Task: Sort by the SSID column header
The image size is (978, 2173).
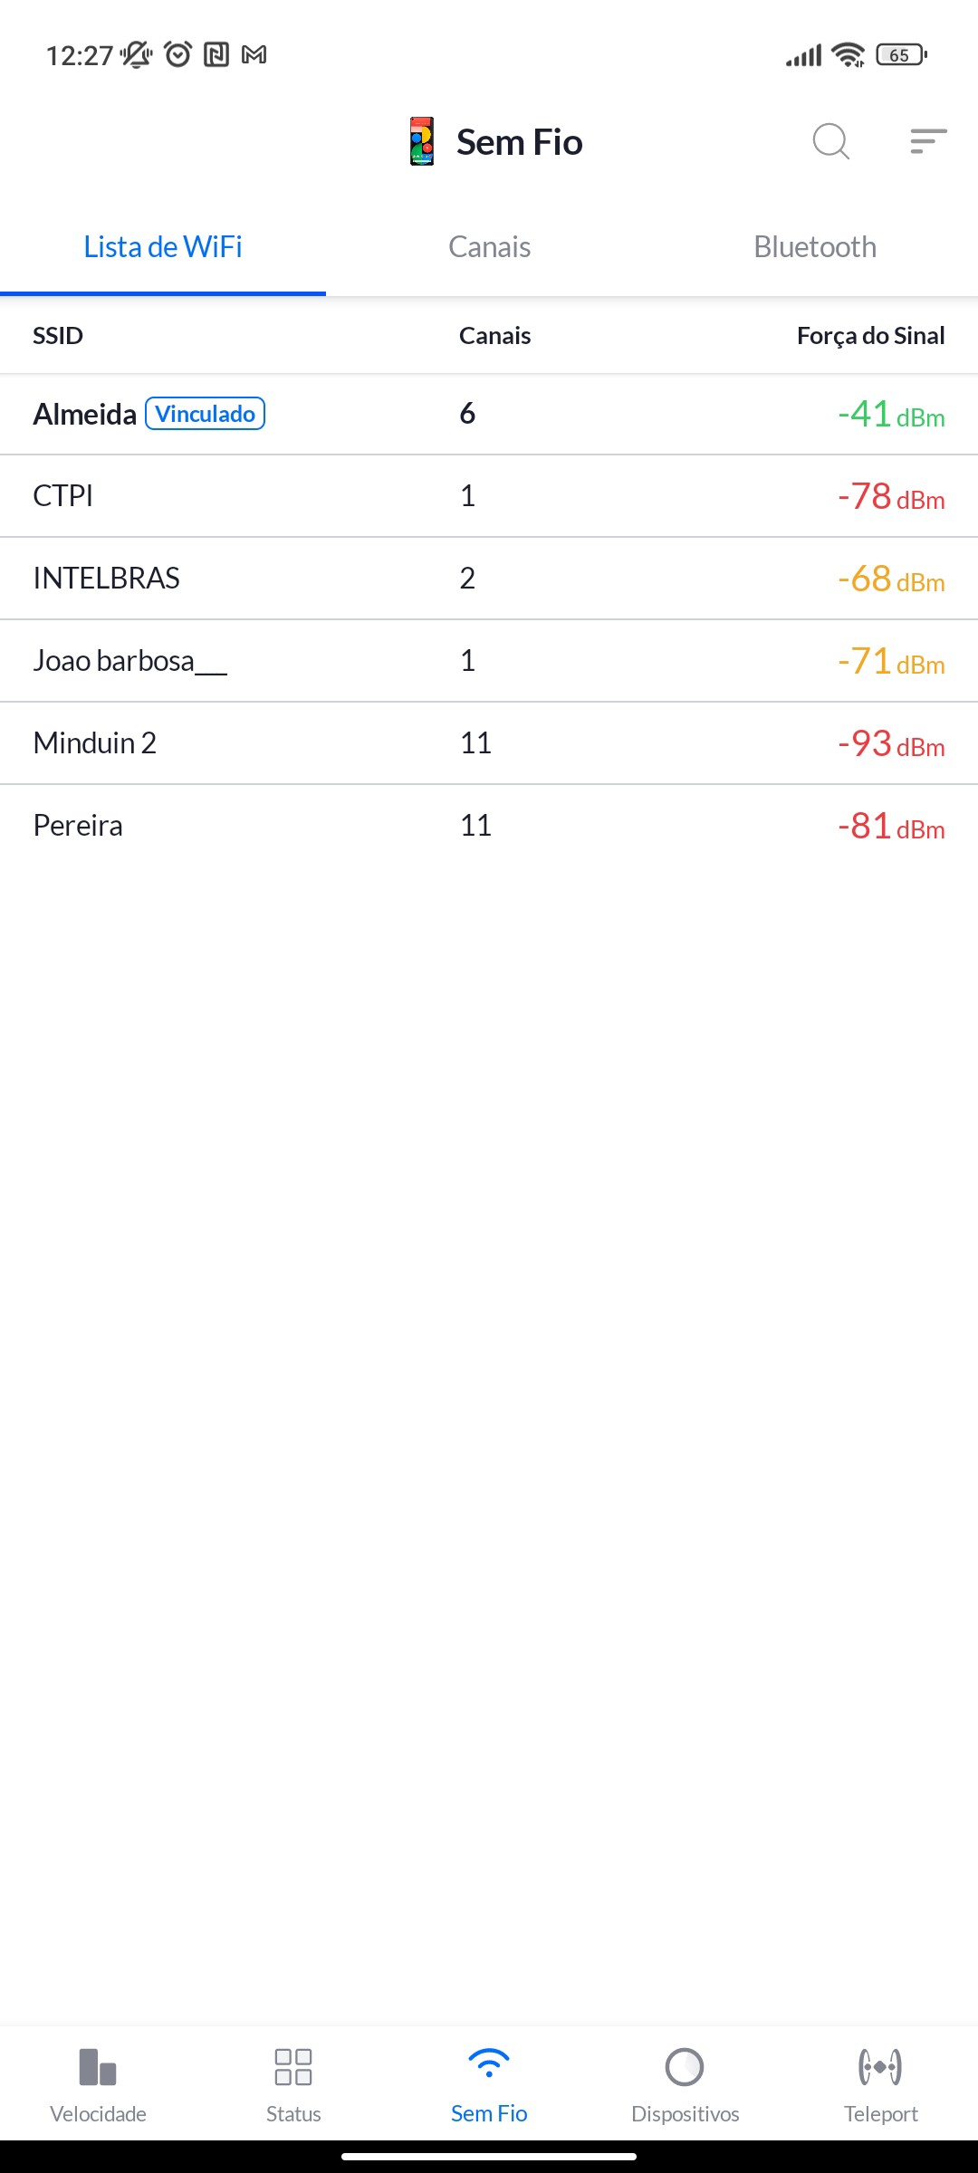Action: pos(58,336)
